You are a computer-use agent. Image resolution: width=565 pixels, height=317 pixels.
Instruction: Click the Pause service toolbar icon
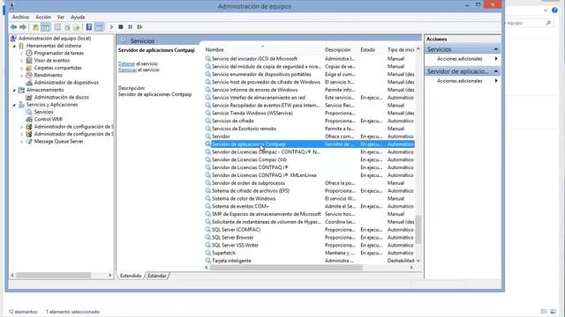[x=130, y=27]
